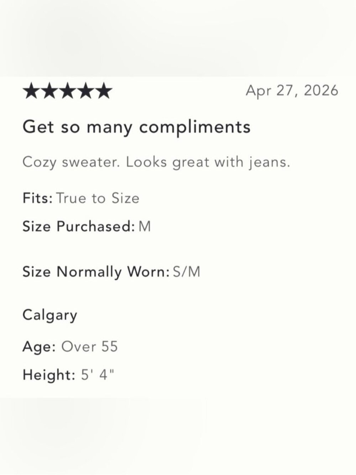Click the second rating star
Screen dimensions: 356x475
tap(49, 91)
